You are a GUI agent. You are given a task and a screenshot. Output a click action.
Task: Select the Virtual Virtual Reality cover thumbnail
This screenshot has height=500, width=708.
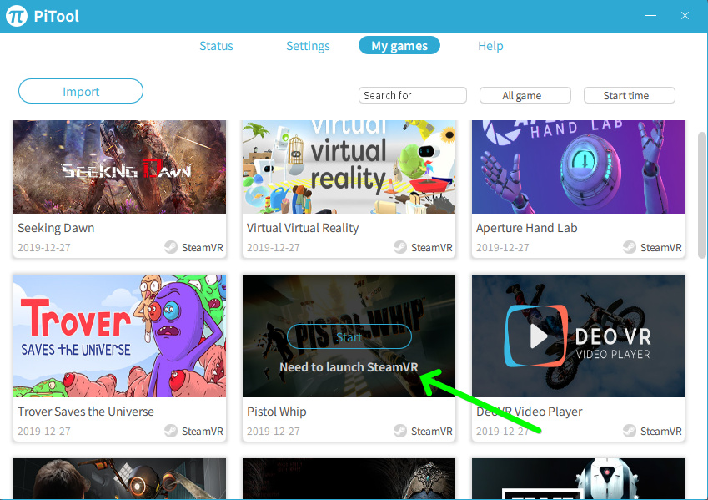click(349, 167)
